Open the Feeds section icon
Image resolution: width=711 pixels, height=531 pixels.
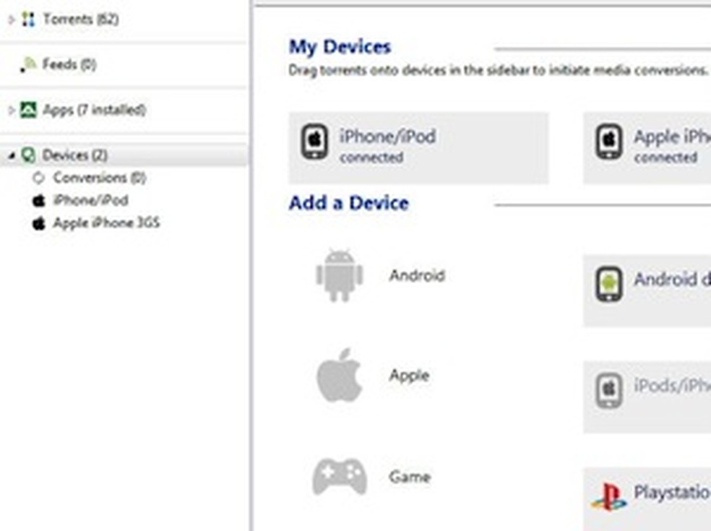point(29,64)
